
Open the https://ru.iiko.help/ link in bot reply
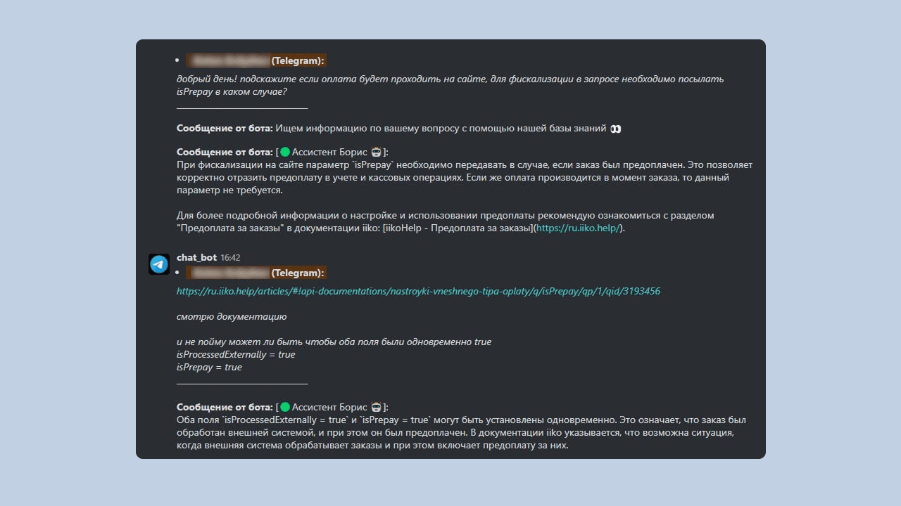pos(578,228)
